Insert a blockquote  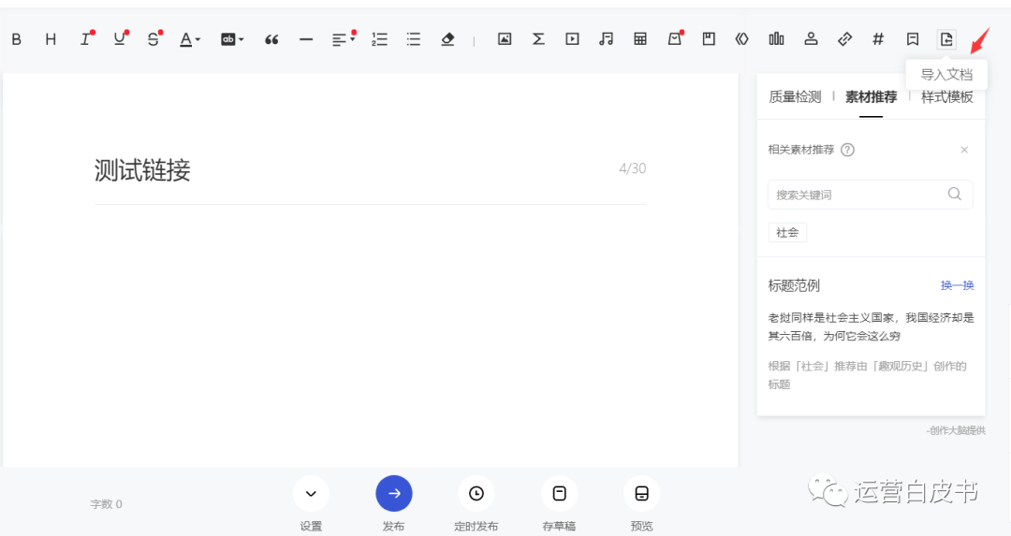(271, 39)
